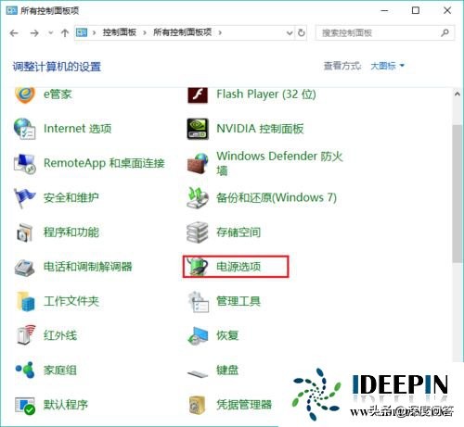Click the search magnifier icon

pos(445,32)
